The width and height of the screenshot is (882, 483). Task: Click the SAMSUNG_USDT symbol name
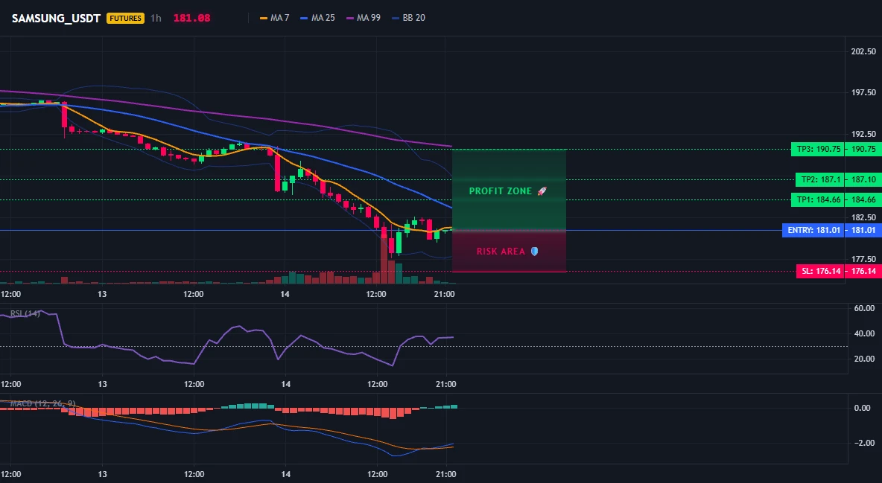[x=56, y=18]
